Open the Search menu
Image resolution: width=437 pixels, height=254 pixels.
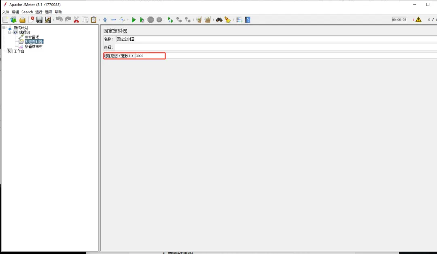pyautogui.click(x=28, y=12)
